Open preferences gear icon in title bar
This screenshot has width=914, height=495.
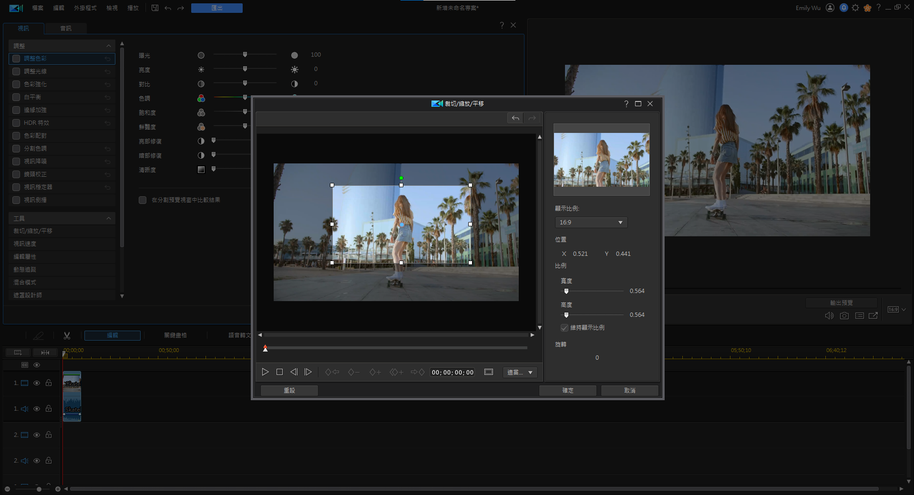855,8
